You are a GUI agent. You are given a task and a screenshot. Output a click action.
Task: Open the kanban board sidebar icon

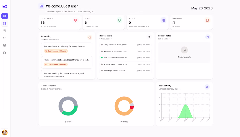click(x=4, y=31)
